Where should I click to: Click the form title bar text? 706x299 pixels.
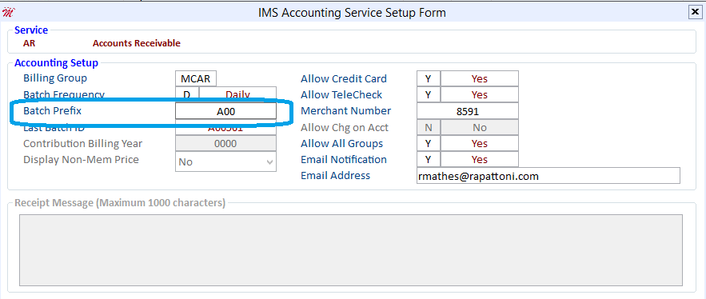pos(352,13)
